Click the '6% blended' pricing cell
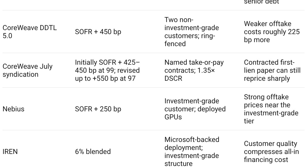Screen dimensions: 307x168 (x=93, y=152)
